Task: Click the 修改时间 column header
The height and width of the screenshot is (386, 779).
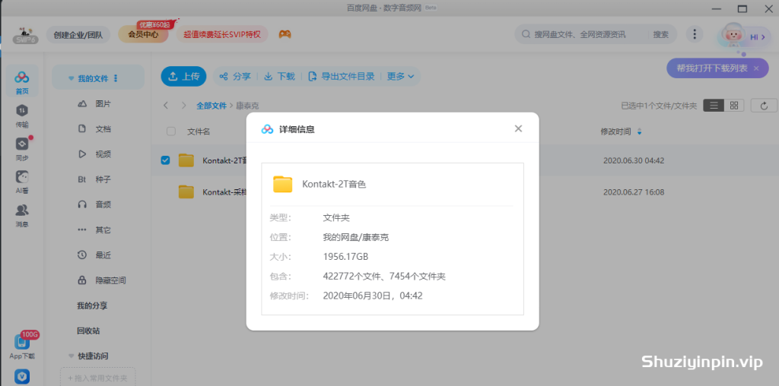Action: pos(615,131)
